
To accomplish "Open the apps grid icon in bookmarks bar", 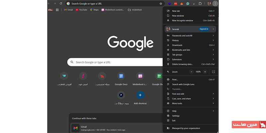I will click(x=57, y=10).
